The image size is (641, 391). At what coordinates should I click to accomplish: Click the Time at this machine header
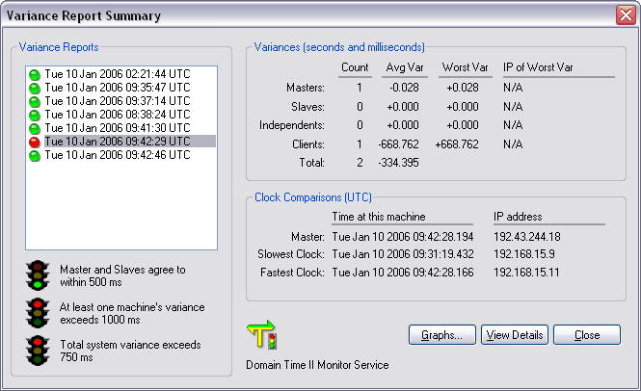379,217
